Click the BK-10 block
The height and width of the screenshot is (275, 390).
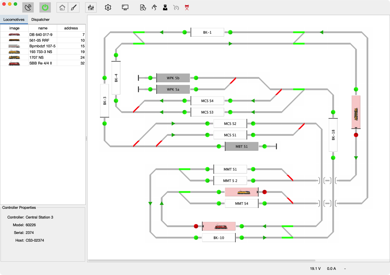[x=219, y=238]
